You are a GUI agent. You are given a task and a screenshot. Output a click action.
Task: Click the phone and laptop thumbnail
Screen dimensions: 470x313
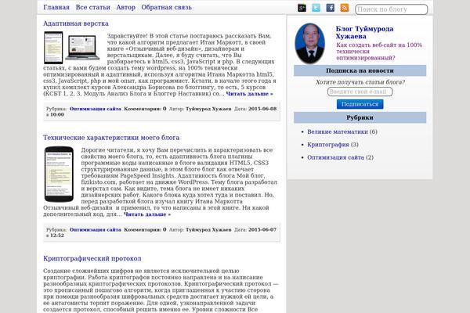pyautogui.click(x=72, y=48)
